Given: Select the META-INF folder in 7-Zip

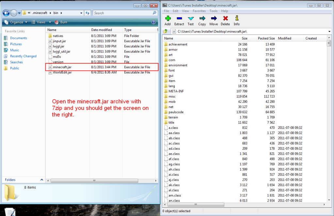Looking at the screenshot, I should click(x=174, y=91).
